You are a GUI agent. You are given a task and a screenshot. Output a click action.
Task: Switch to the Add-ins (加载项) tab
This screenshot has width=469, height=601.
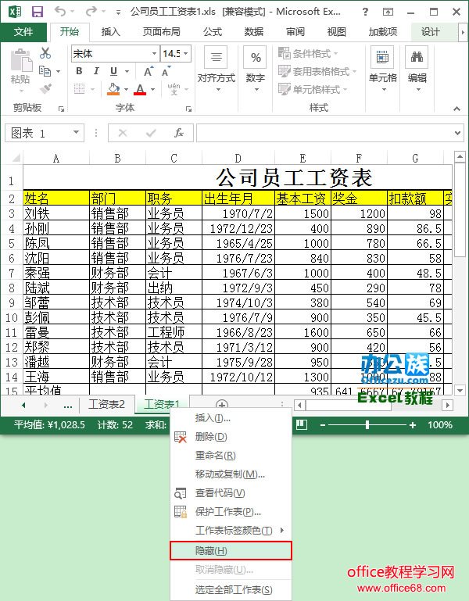(383, 32)
